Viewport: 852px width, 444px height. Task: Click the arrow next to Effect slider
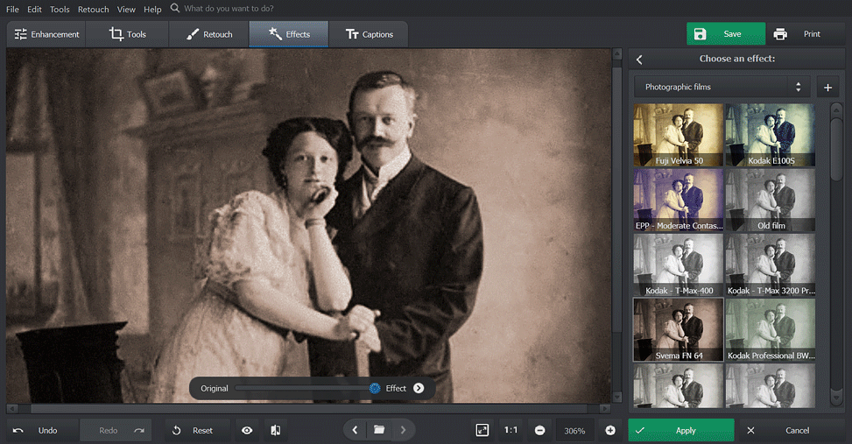[x=419, y=388]
